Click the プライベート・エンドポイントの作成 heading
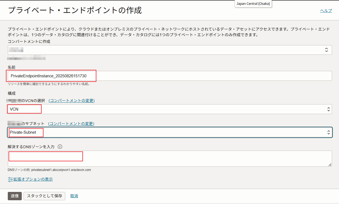The image size is (339, 204). click(x=75, y=10)
